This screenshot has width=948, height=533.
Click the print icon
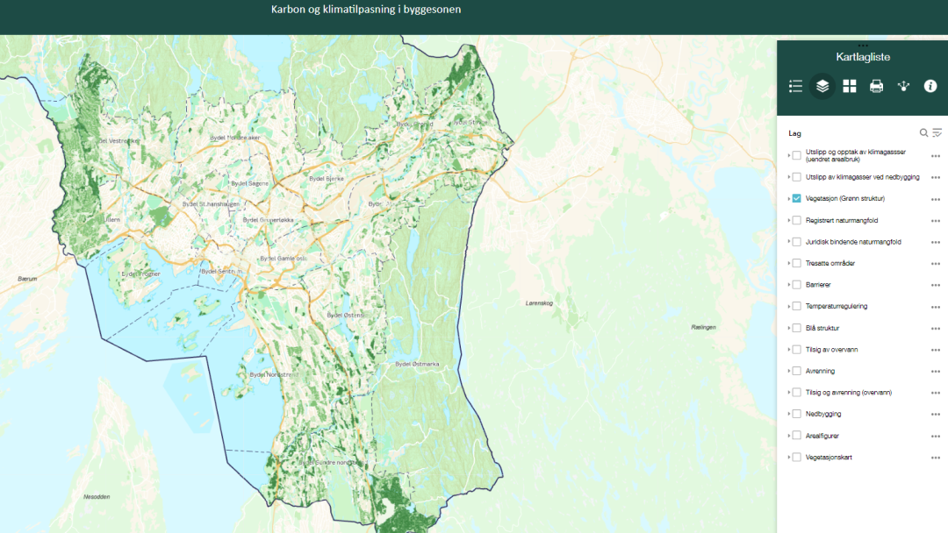coord(876,86)
